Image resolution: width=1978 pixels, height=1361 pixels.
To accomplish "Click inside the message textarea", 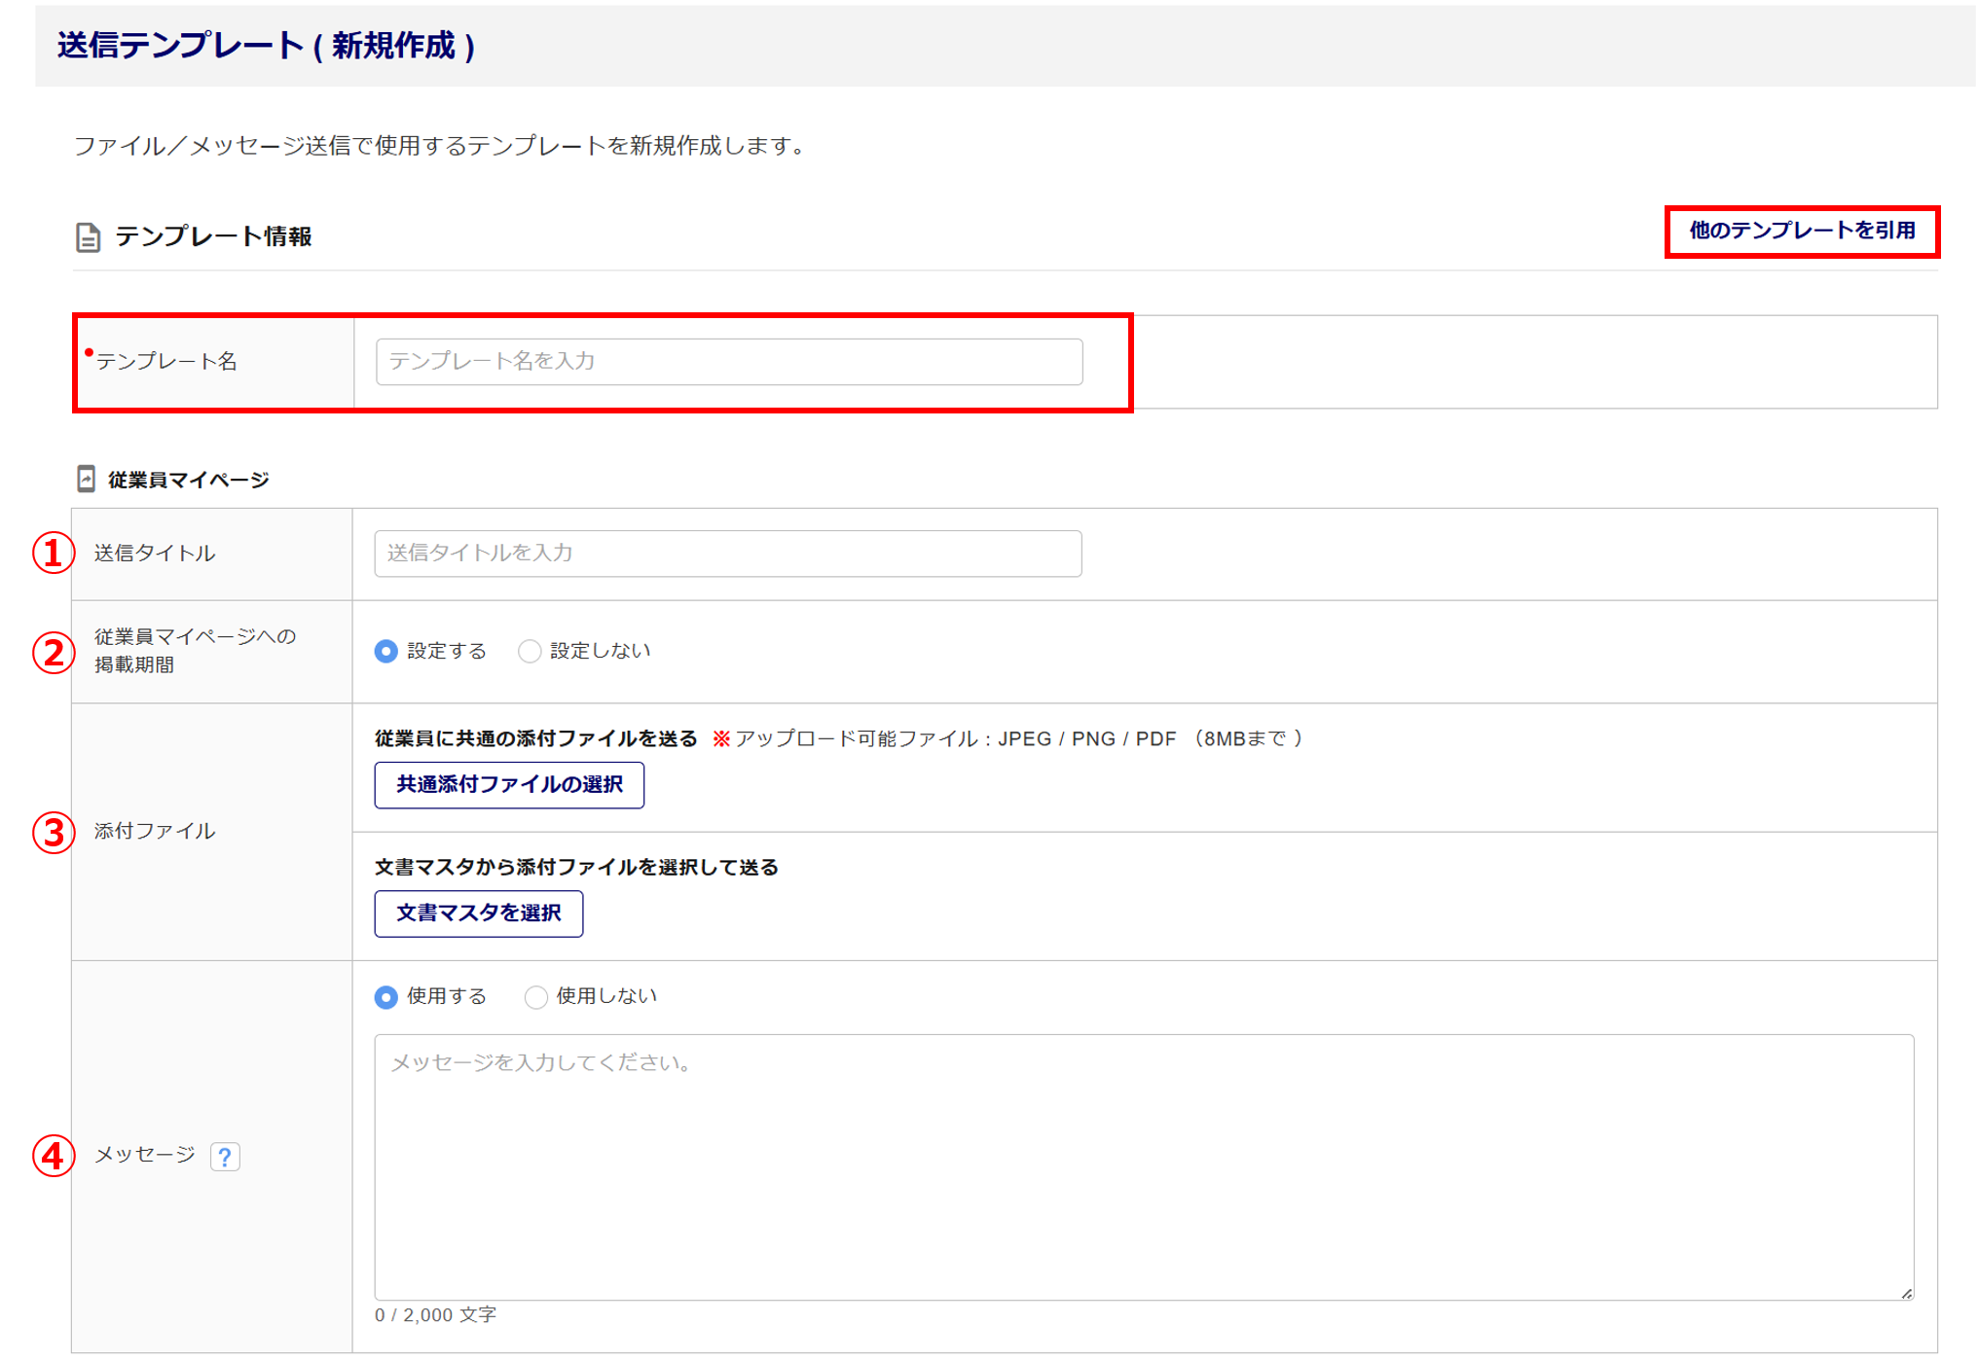I will pos(1143,1165).
